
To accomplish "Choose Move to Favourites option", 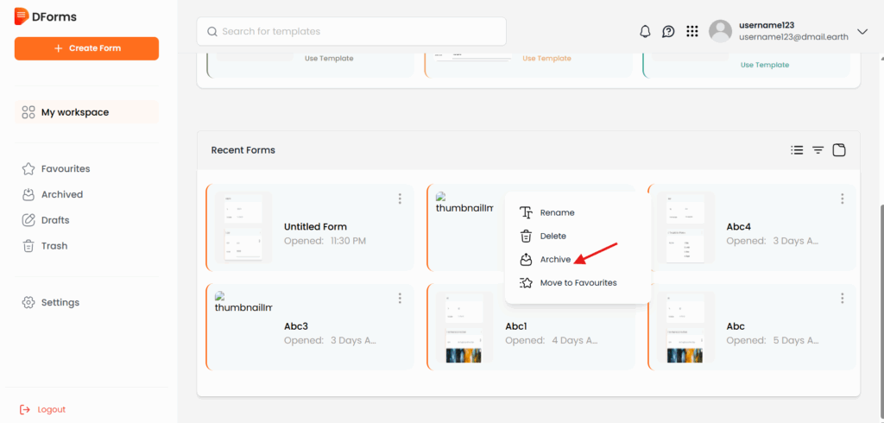I will [578, 282].
